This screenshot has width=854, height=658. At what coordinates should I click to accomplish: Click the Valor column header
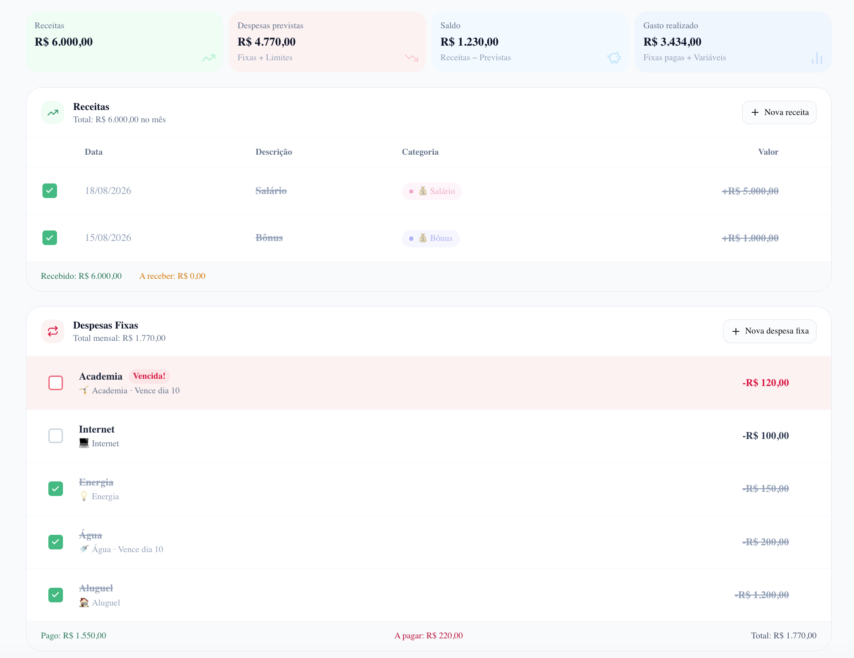pyautogui.click(x=768, y=152)
